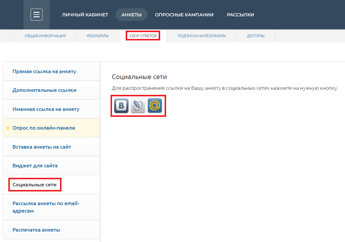Open Виджет для сайта section
Image resolution: width=345 pixels, height=242 pixels.
52,166
